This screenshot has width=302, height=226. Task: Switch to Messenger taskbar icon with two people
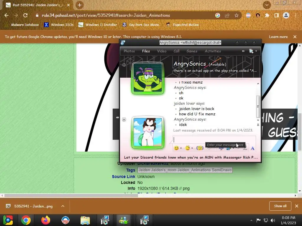[124, 220]
